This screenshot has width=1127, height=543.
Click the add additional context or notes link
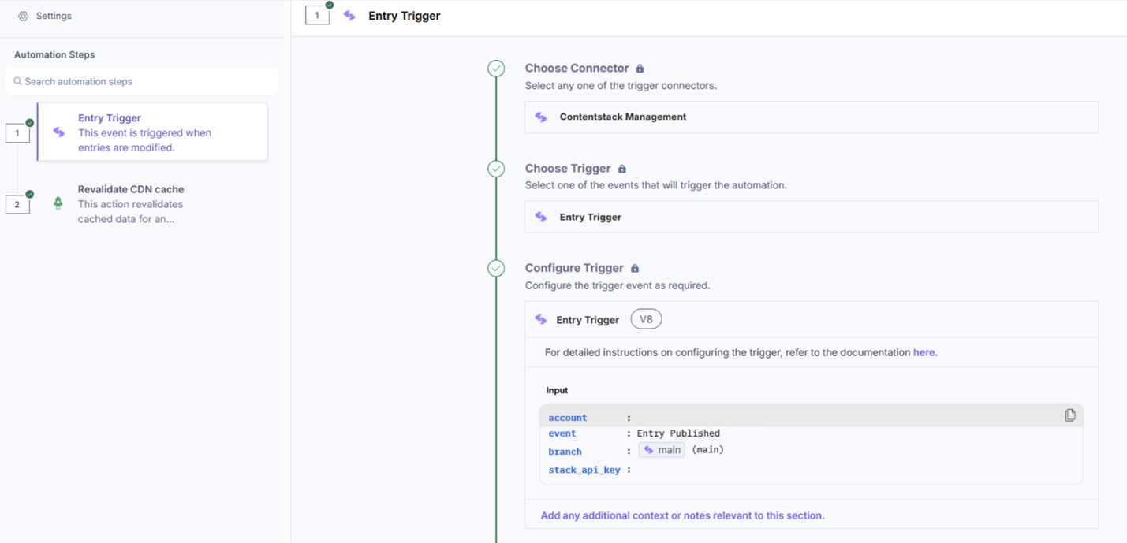(x=683, y=515)
